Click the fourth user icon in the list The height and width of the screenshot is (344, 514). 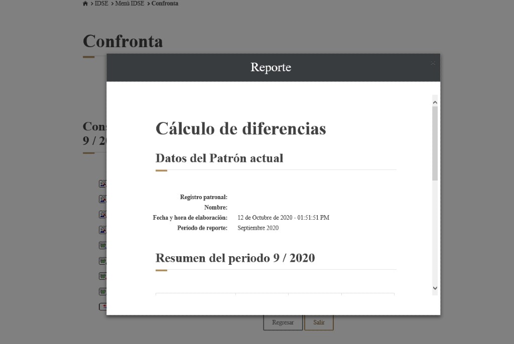click(x=102, y=230)
